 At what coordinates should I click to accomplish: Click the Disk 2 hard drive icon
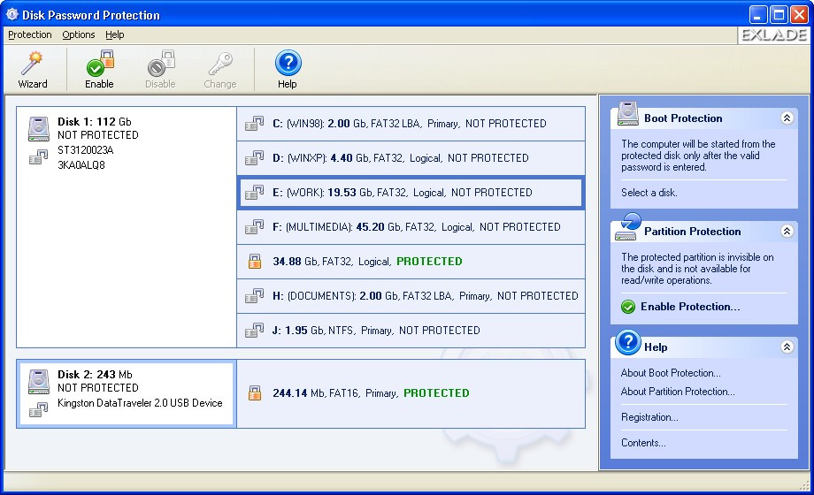pyautogui.click(x=38, y=381)
